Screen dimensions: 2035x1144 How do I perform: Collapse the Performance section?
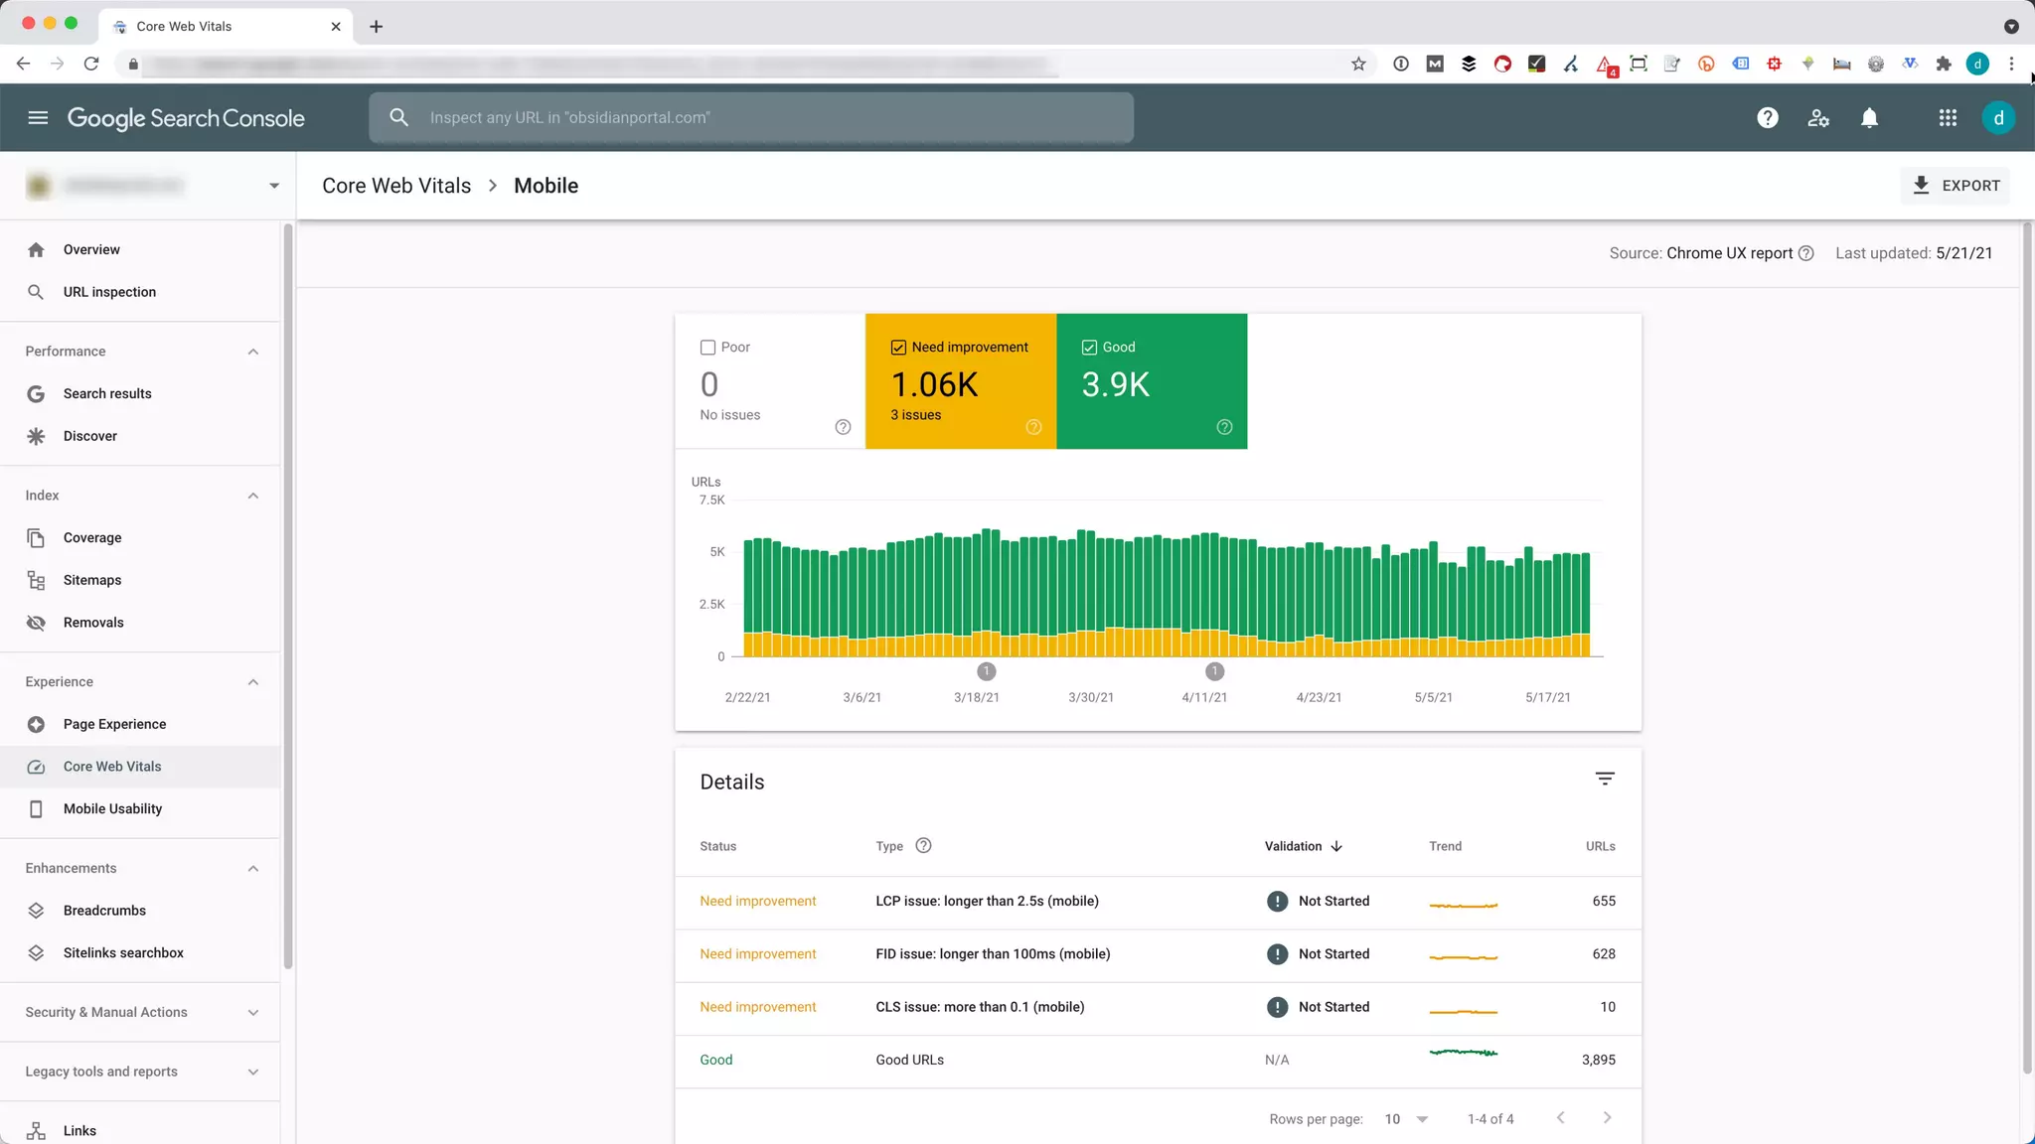(252, 352)
